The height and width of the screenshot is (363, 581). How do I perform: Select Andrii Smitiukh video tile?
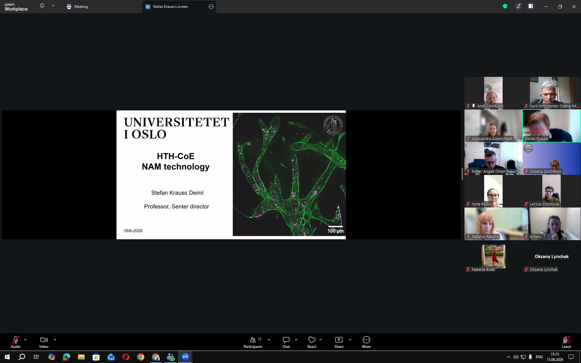point(494,93)
